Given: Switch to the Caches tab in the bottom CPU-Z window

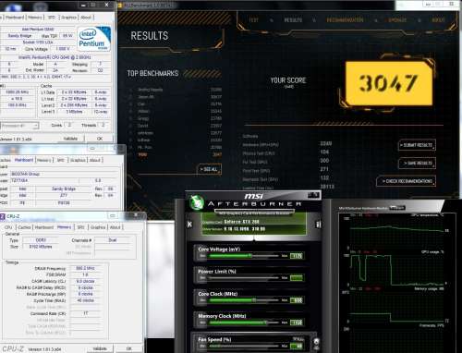Looking at the screenshot, I should 24,227.
